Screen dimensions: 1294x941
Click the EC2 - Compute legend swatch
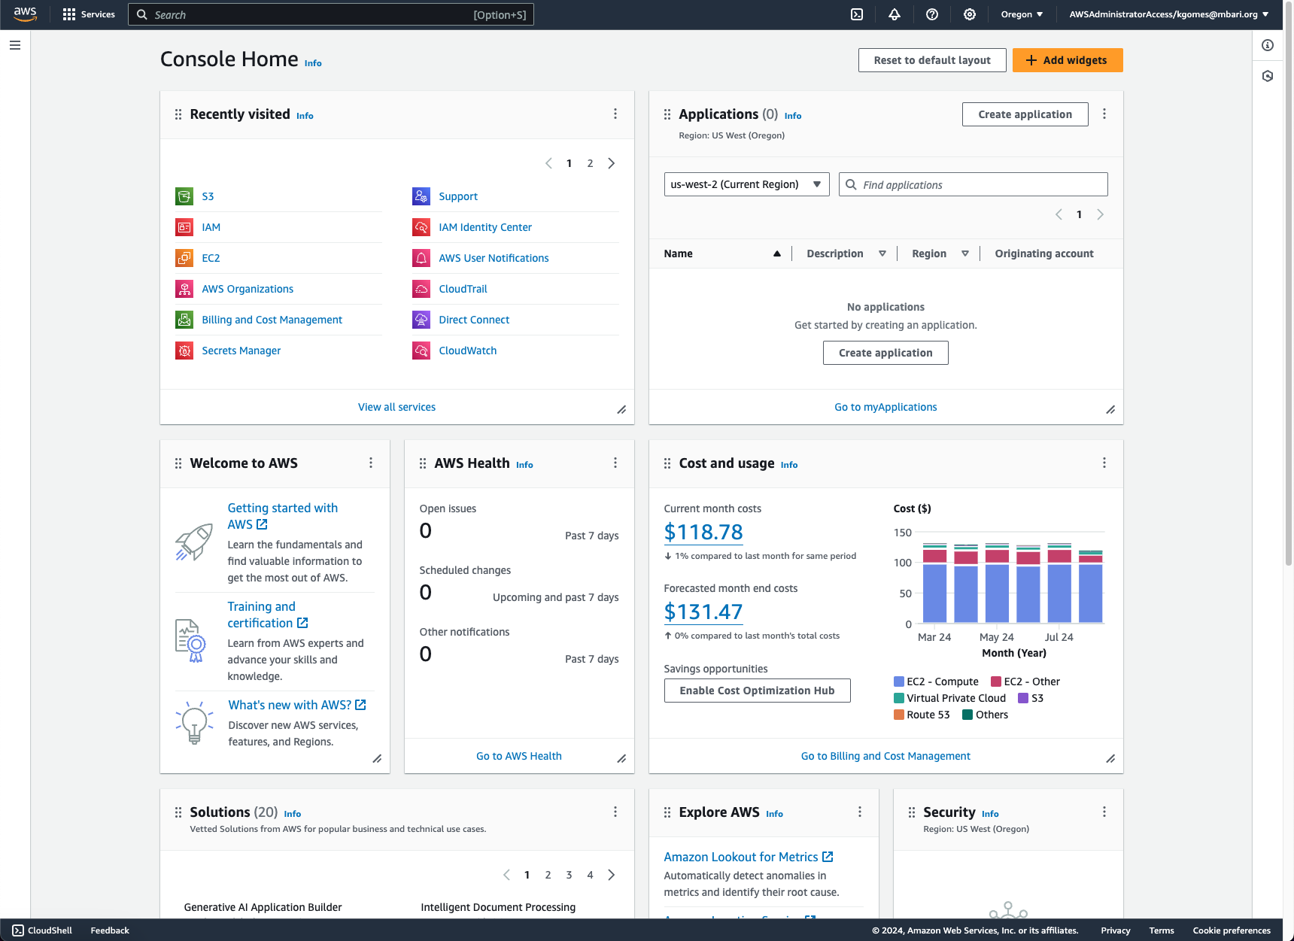click(898, 681)
